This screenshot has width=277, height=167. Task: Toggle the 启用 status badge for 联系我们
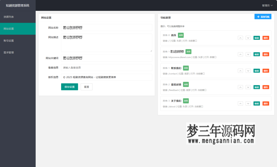click(186, 68)
